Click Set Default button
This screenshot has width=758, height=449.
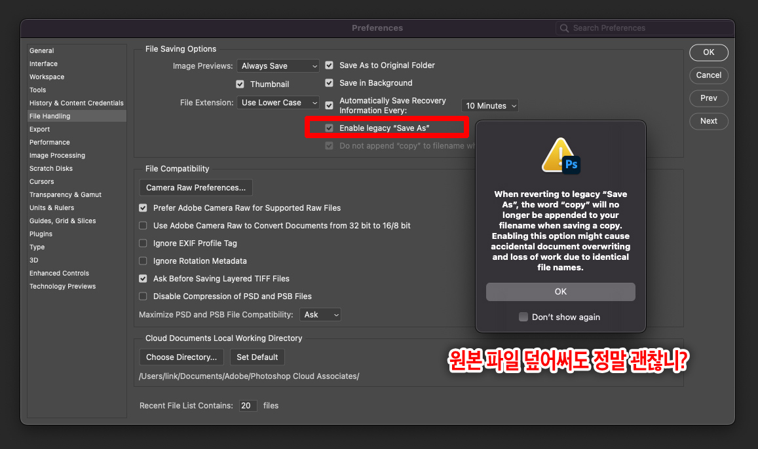click(x=257, y=357)
